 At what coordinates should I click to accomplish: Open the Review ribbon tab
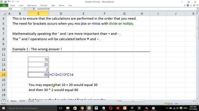tap(62, 5)
